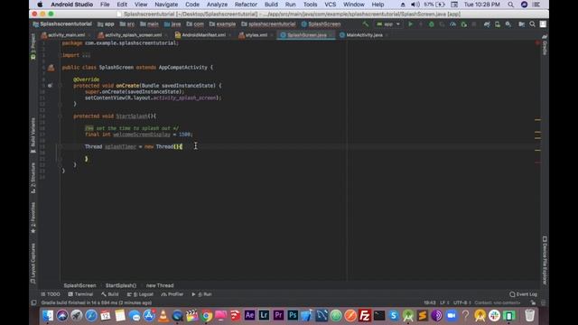The width and height of the screenshot is (578, 325).
Task: Open the SDK Manager icon
Action: tap(508, 24)
